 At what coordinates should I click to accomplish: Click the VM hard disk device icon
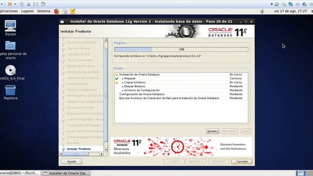pyautogui.click(x=277, y=4)
